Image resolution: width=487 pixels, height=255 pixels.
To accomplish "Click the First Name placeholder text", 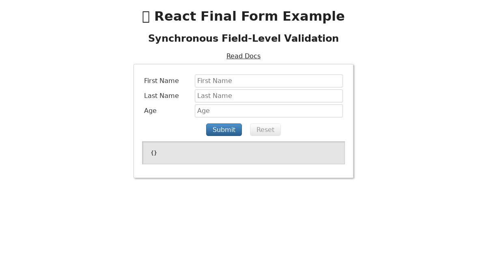I will [215, 81].
